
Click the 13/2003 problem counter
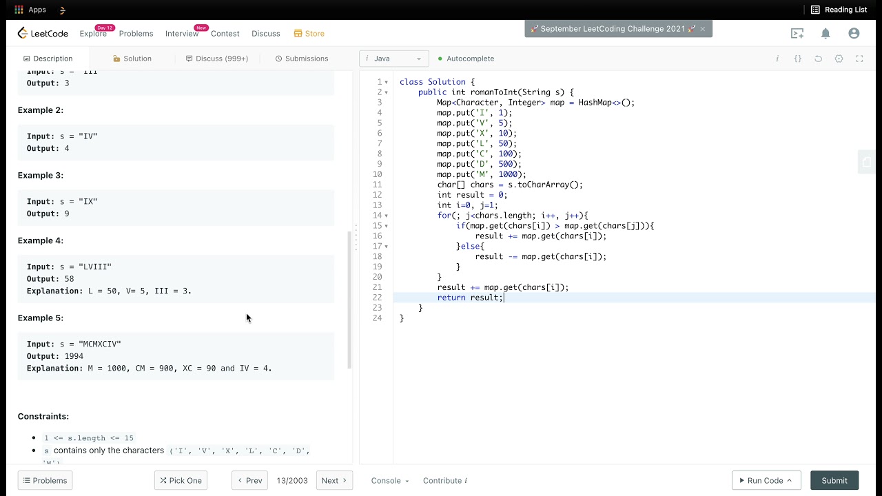[292, 480]
